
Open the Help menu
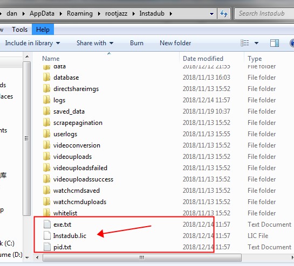[x=43, y=30]
